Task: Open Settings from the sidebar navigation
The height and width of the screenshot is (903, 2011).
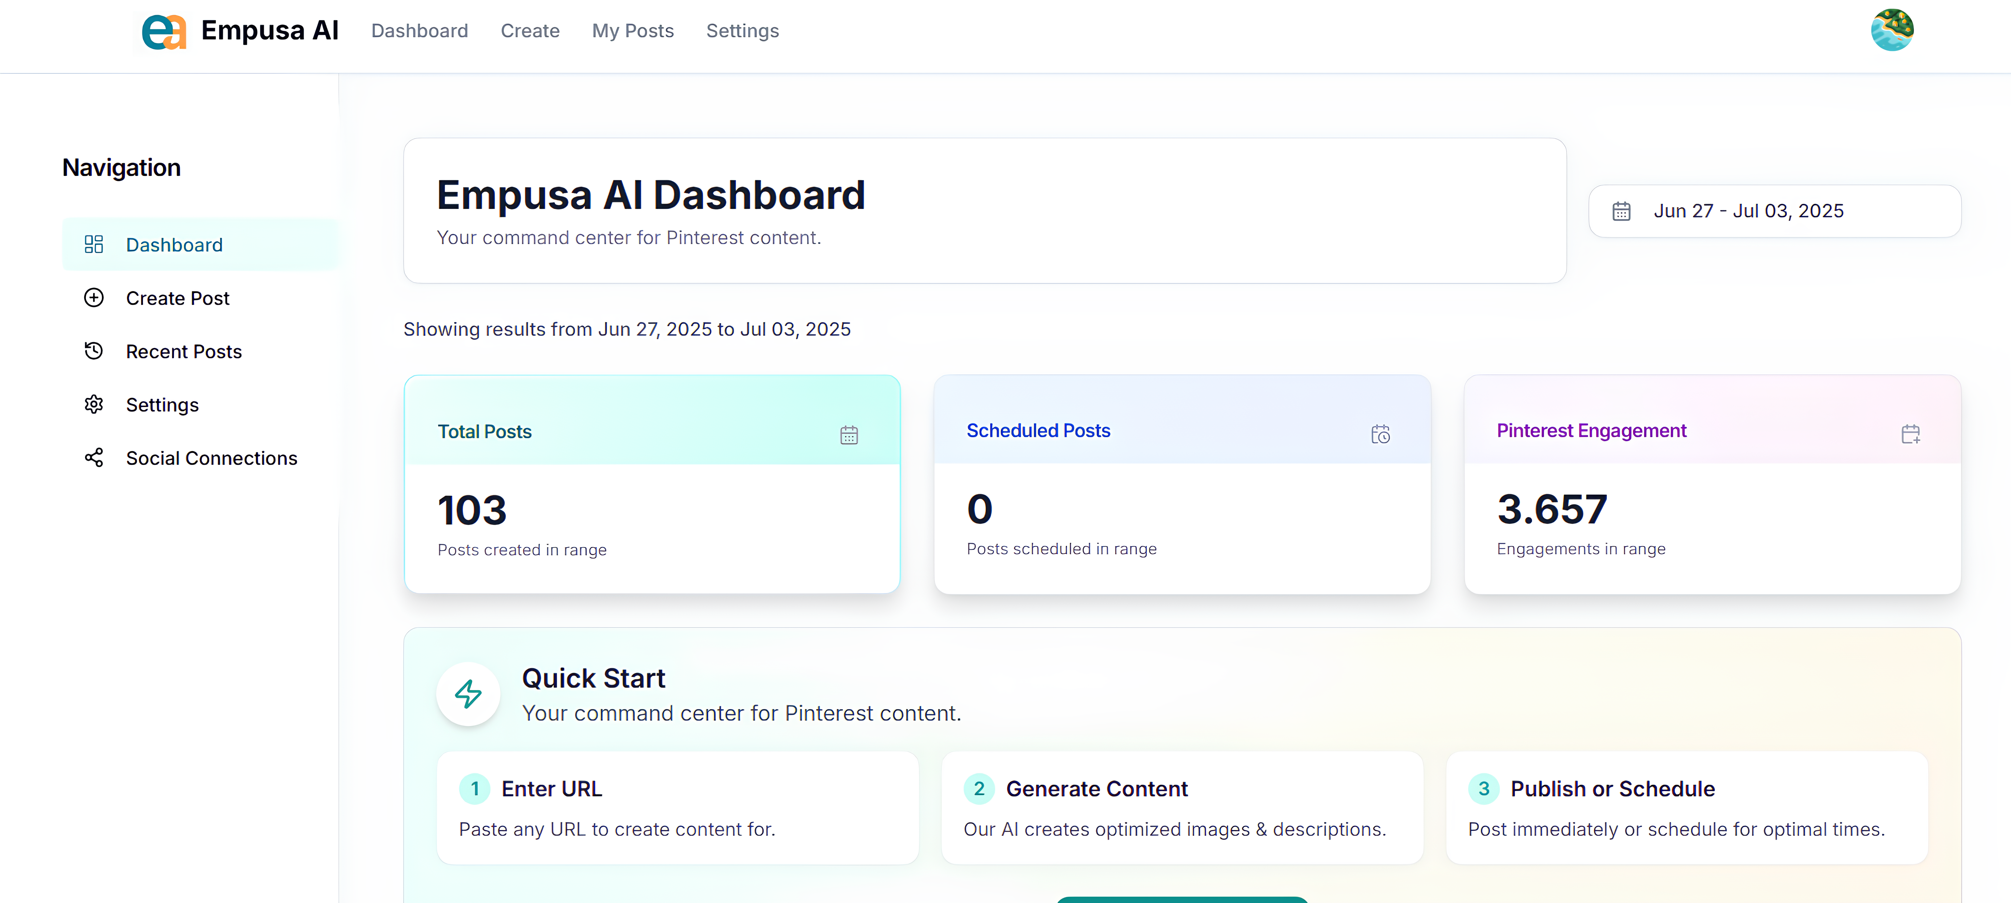Action: (201, 404)
